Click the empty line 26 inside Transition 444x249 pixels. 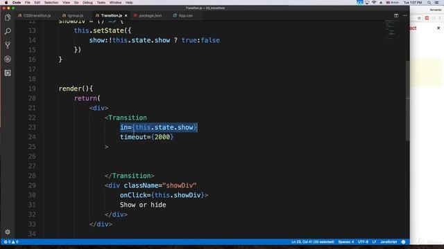coord(227,156)
